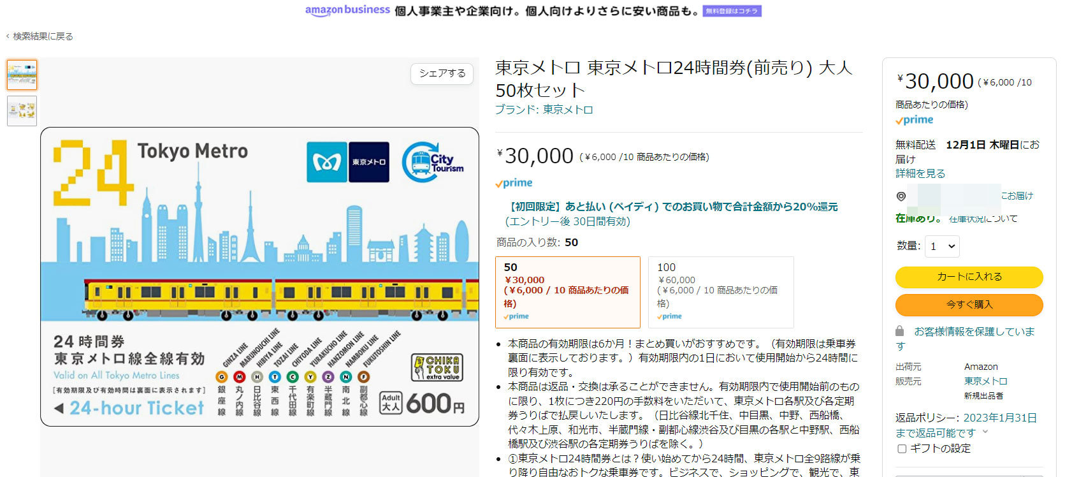Expand the return policy chevron

click(985, 432)
